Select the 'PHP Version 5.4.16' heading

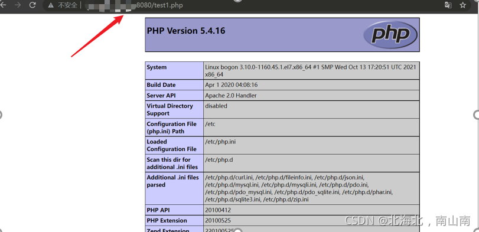tap(186, 31)
